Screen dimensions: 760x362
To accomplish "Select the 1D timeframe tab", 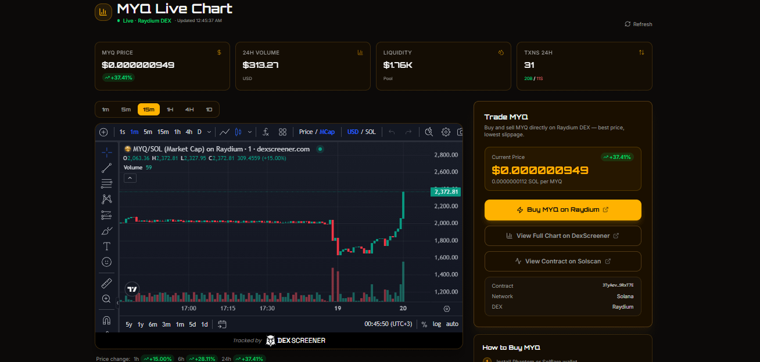I will 209,109.
